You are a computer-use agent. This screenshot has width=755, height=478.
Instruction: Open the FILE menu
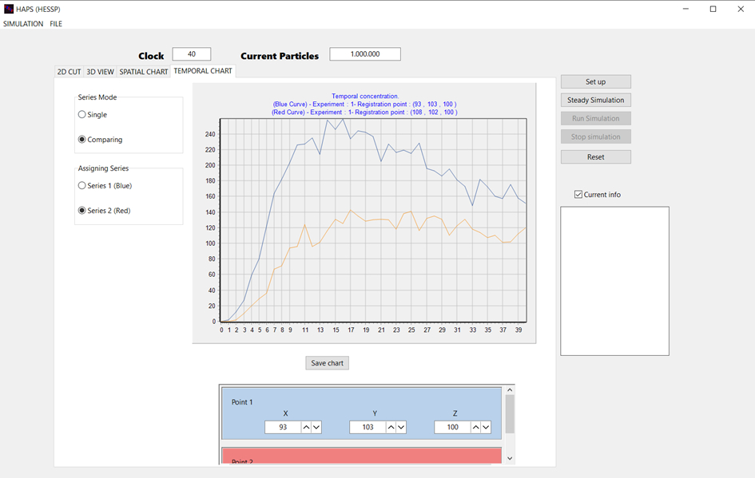56,24
